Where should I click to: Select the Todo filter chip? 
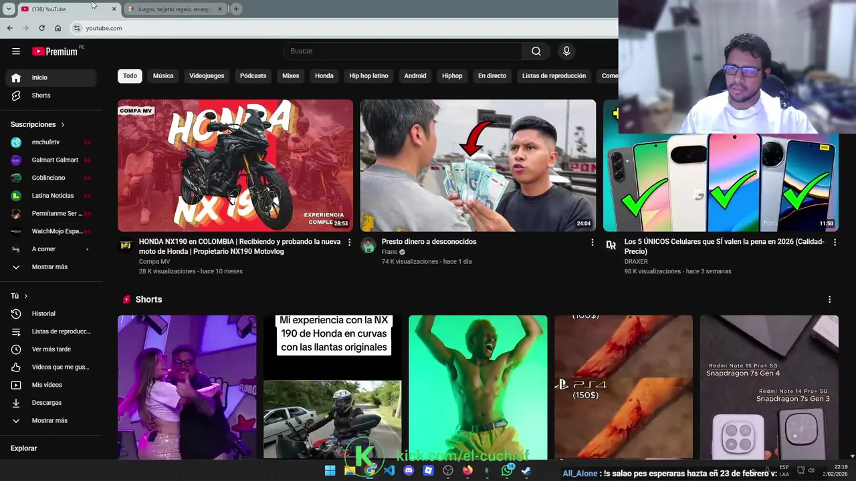[130, 76]
